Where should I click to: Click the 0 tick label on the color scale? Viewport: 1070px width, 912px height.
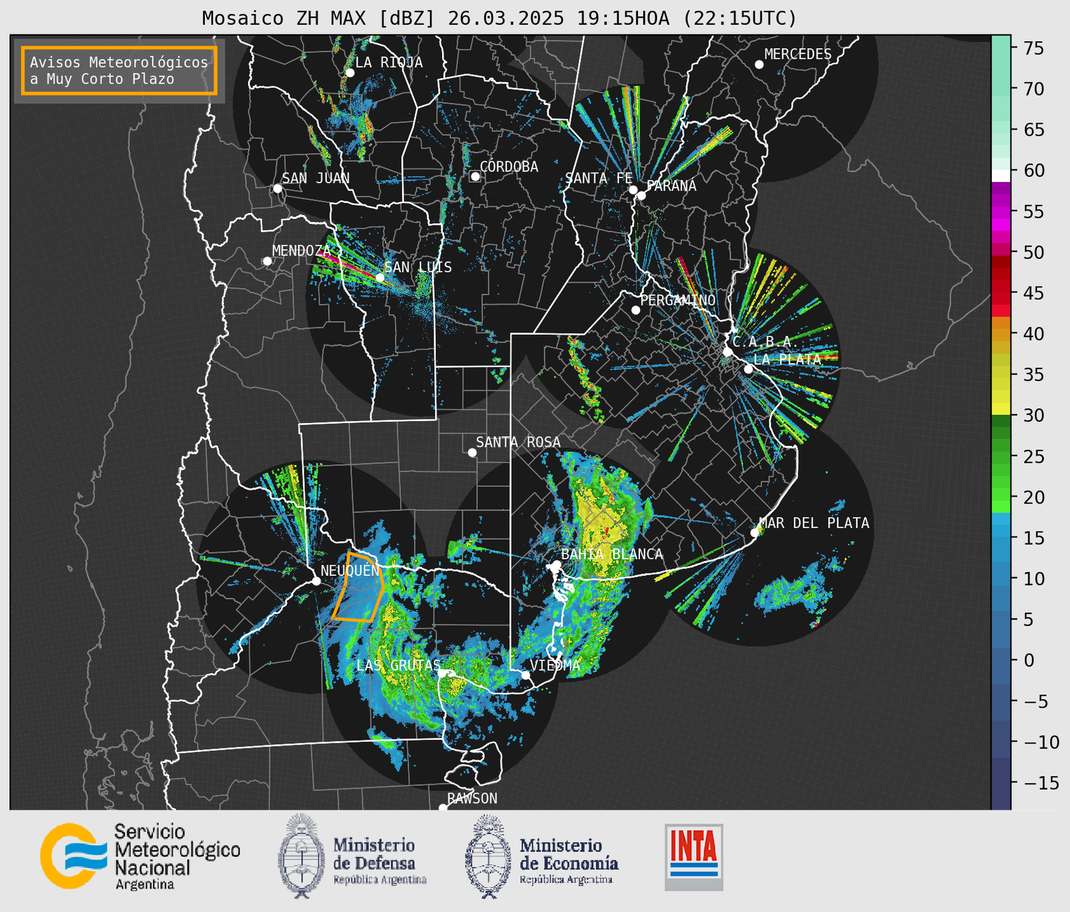[1028, 660]
